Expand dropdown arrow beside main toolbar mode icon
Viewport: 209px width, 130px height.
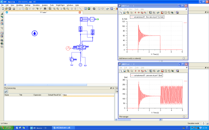click(x=114, y=9)
